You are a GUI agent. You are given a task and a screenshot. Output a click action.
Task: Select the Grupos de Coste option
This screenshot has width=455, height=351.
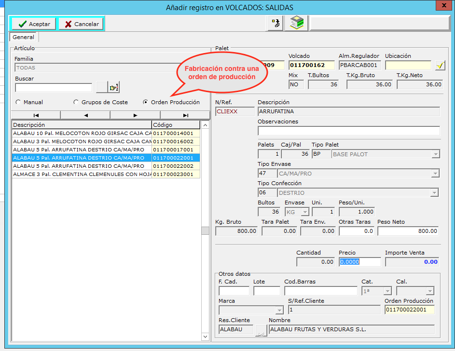tap(76, 102)
